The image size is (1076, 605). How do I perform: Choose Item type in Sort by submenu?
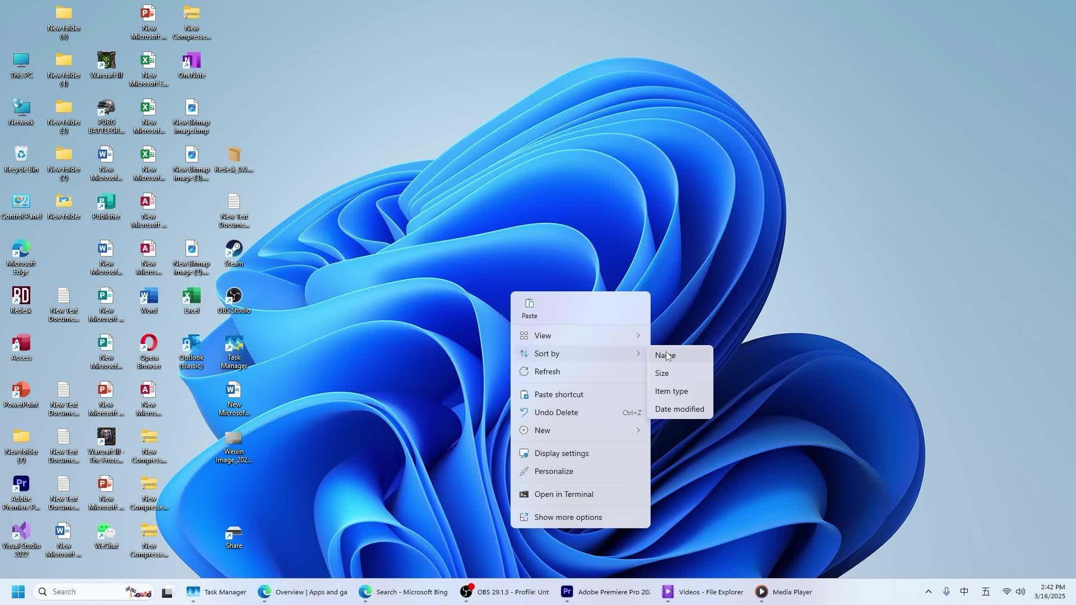tap(671, 391)
